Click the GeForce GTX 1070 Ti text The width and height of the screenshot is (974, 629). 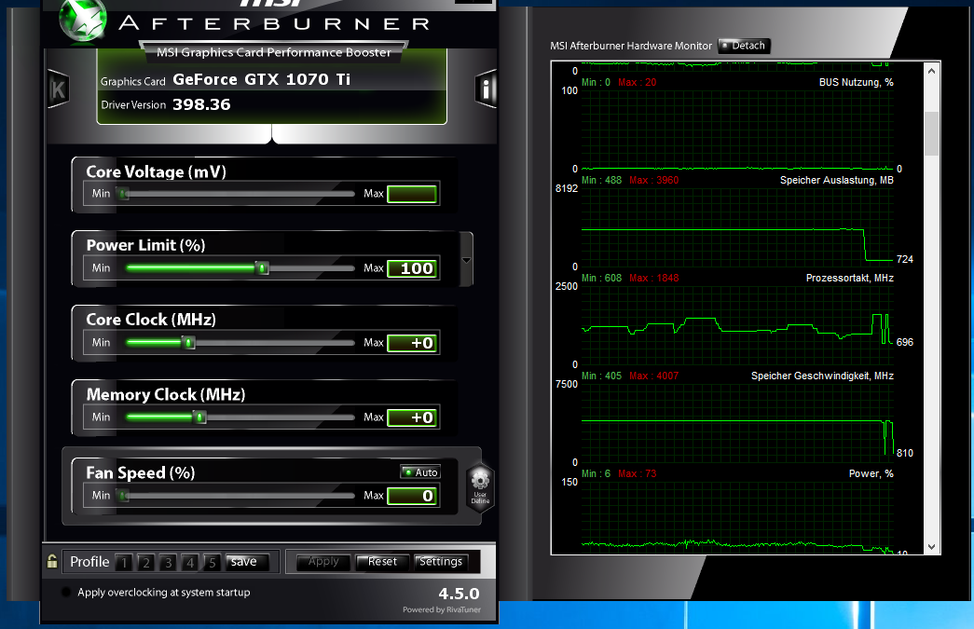262,79
